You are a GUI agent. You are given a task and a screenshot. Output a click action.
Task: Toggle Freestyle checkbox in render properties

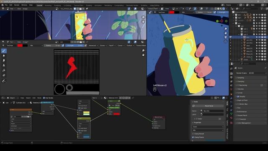click(238, 119)
